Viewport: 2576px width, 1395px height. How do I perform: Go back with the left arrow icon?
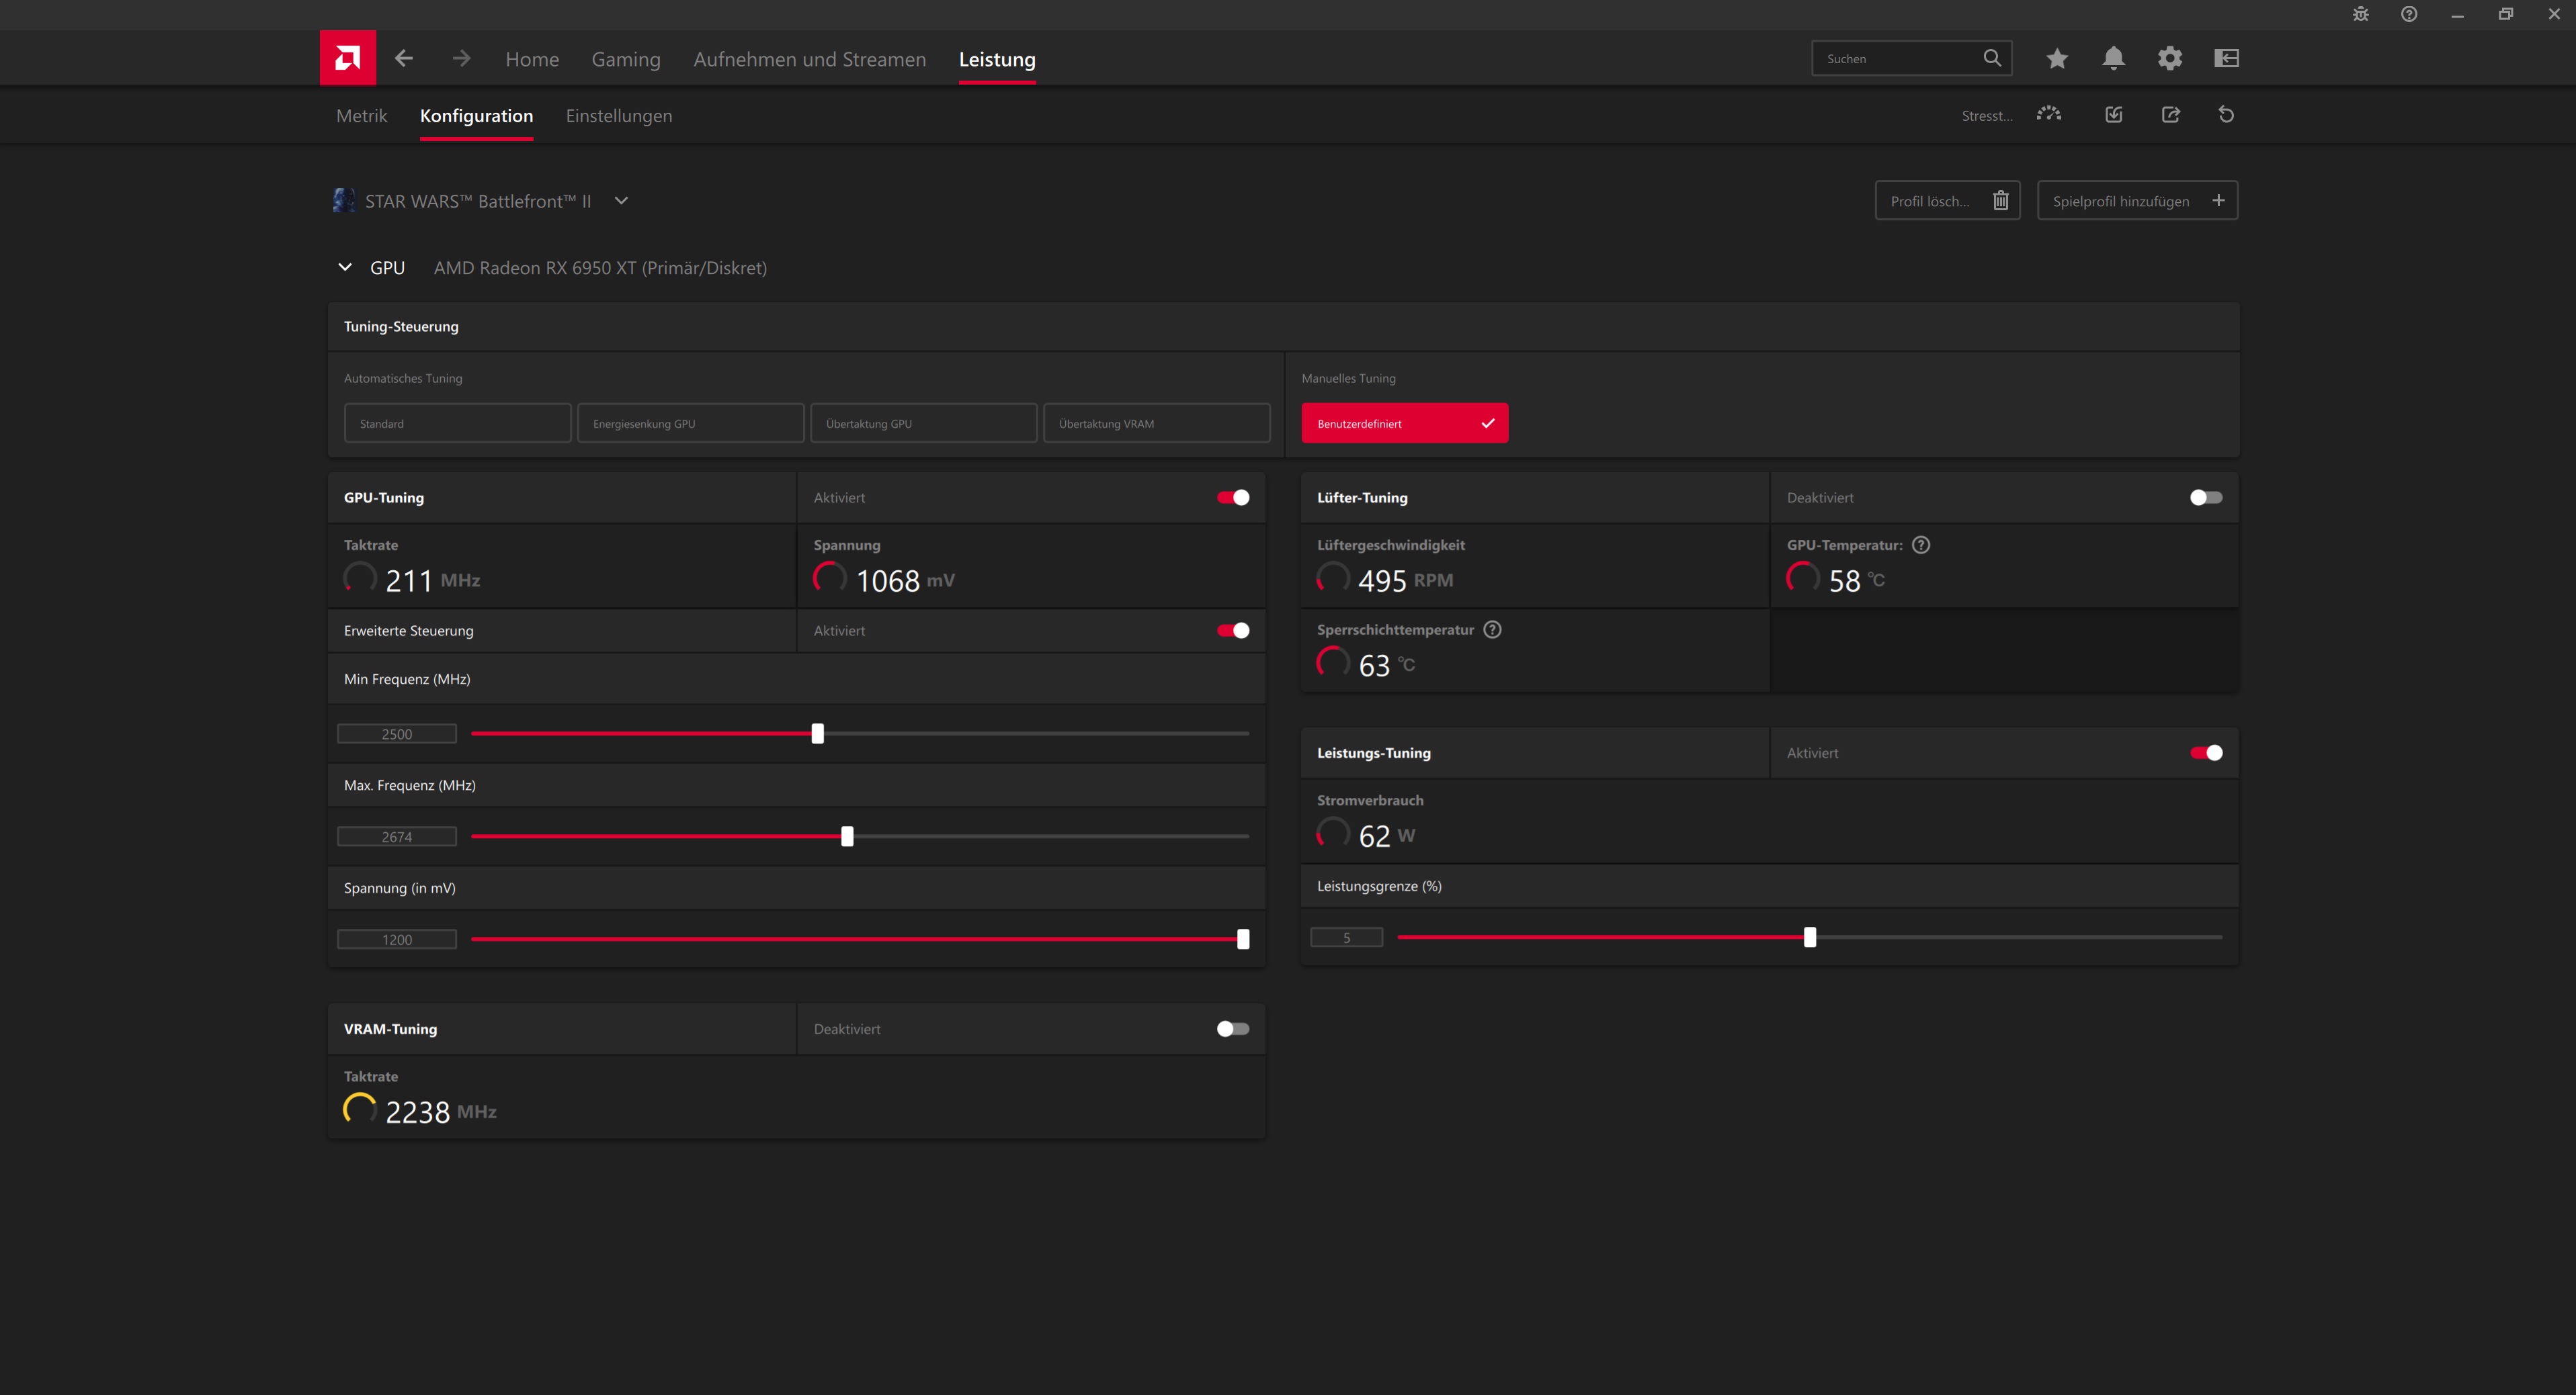pyautogui.click(x=404, y=58)
